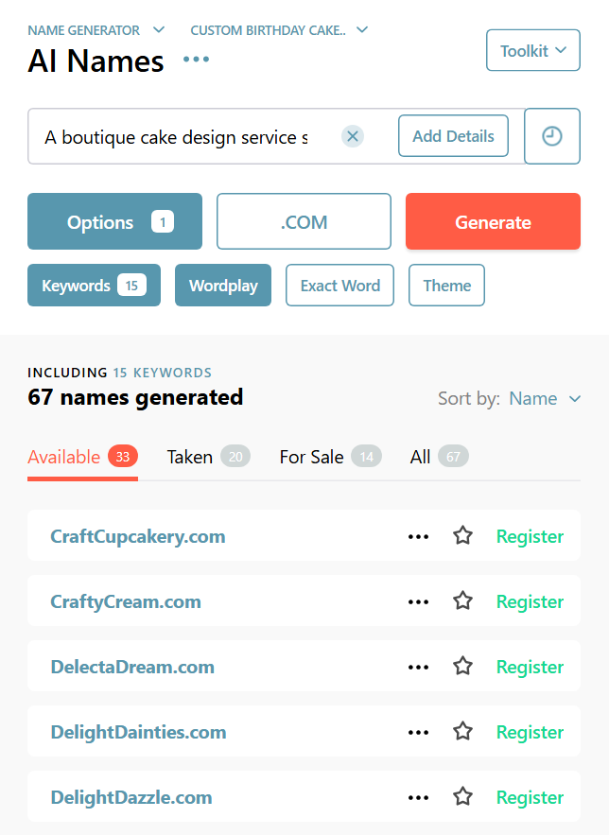Click star icon for DelightDainties.com

click(462, 732)
